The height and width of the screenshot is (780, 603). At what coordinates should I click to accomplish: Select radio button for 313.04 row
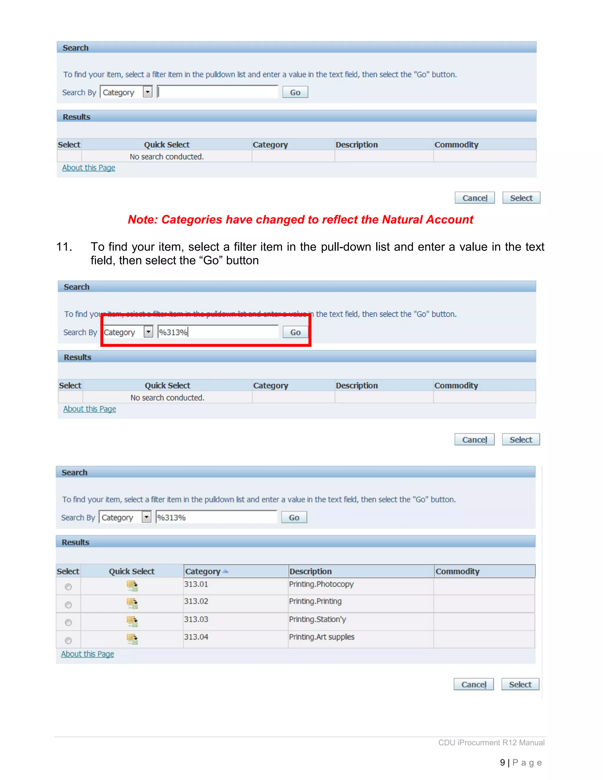click(68, 640)
